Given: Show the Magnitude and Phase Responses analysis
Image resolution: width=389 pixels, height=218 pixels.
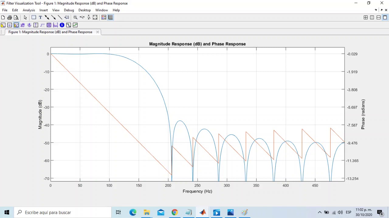Looking at the screenshot, I should [16, 25].
